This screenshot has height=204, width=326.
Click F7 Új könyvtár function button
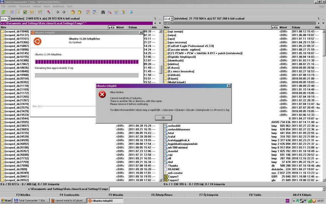pyautogui.click(x=209, y=195)
